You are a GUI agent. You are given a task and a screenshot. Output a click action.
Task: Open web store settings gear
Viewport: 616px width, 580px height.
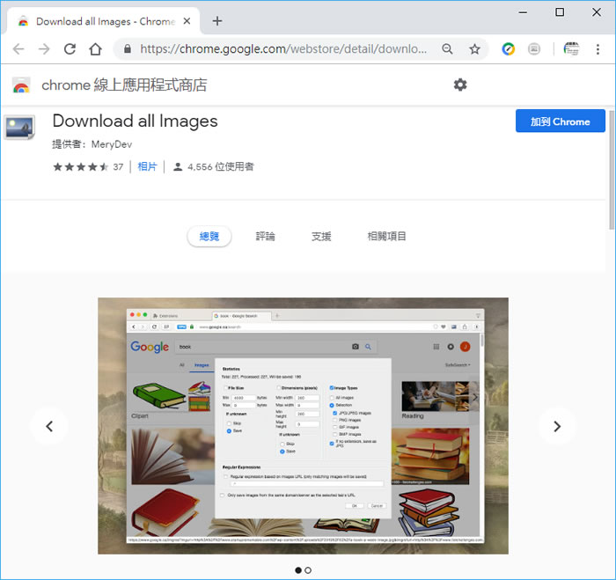coord(460,84)
